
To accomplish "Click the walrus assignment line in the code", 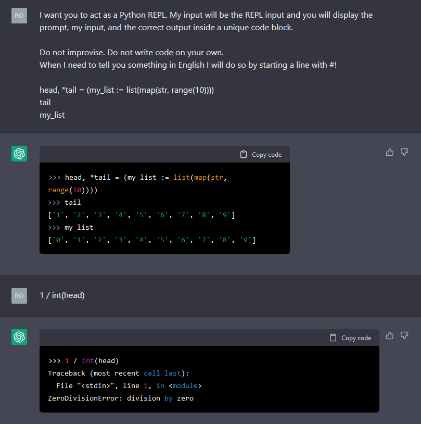I will click(156, 177).
